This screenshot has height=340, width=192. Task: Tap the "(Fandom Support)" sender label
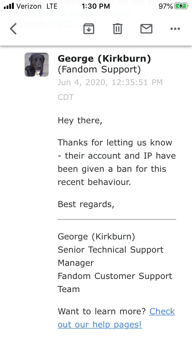coord(99,69)
